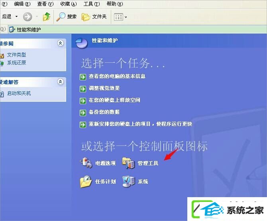
Task: Click green arrow beside 调整视觉效果
Action: (83, 89)
